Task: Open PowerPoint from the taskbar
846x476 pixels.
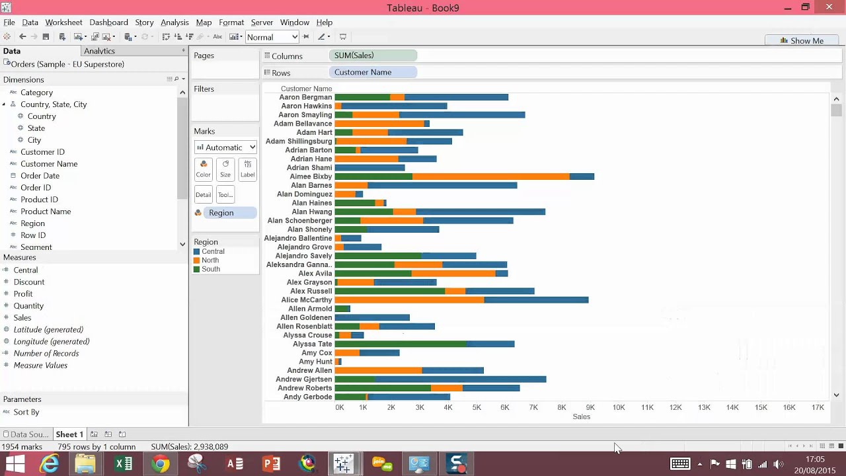Action: pos(272,464)
